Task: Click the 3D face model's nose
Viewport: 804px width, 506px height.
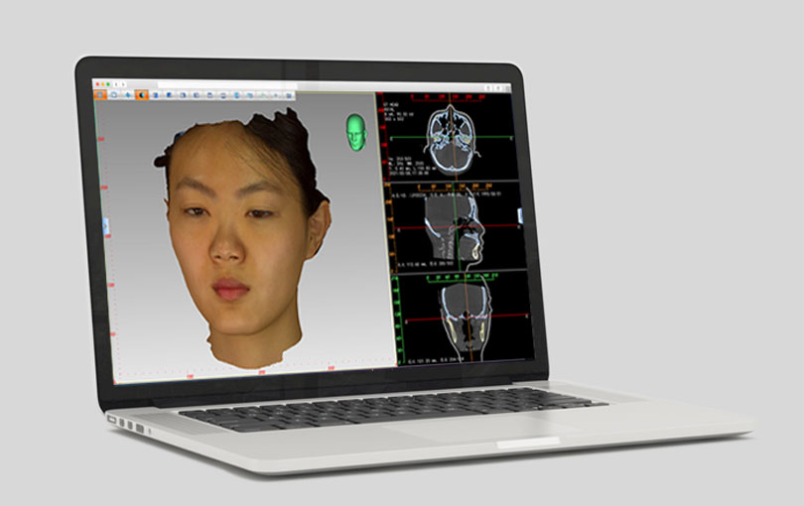Action: click(x=226, y=248)
